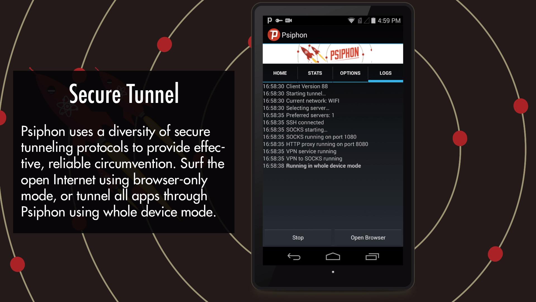This screenshot has height=302, width=536.
Task: Click the STATS navigation tab
Action: [x=315, y=73]
